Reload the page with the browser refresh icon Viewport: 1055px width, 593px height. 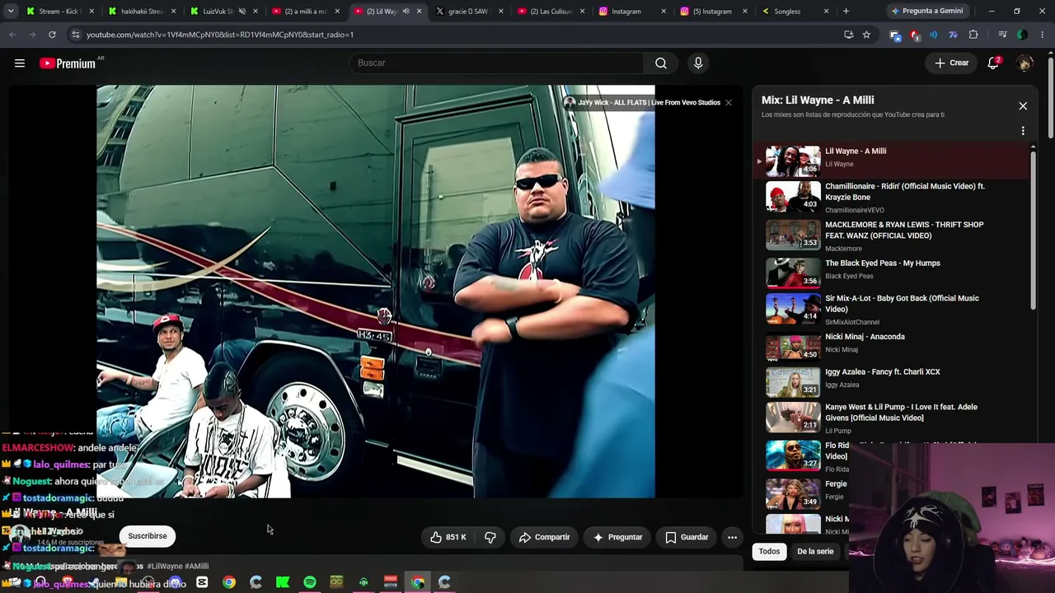point(52,35)
